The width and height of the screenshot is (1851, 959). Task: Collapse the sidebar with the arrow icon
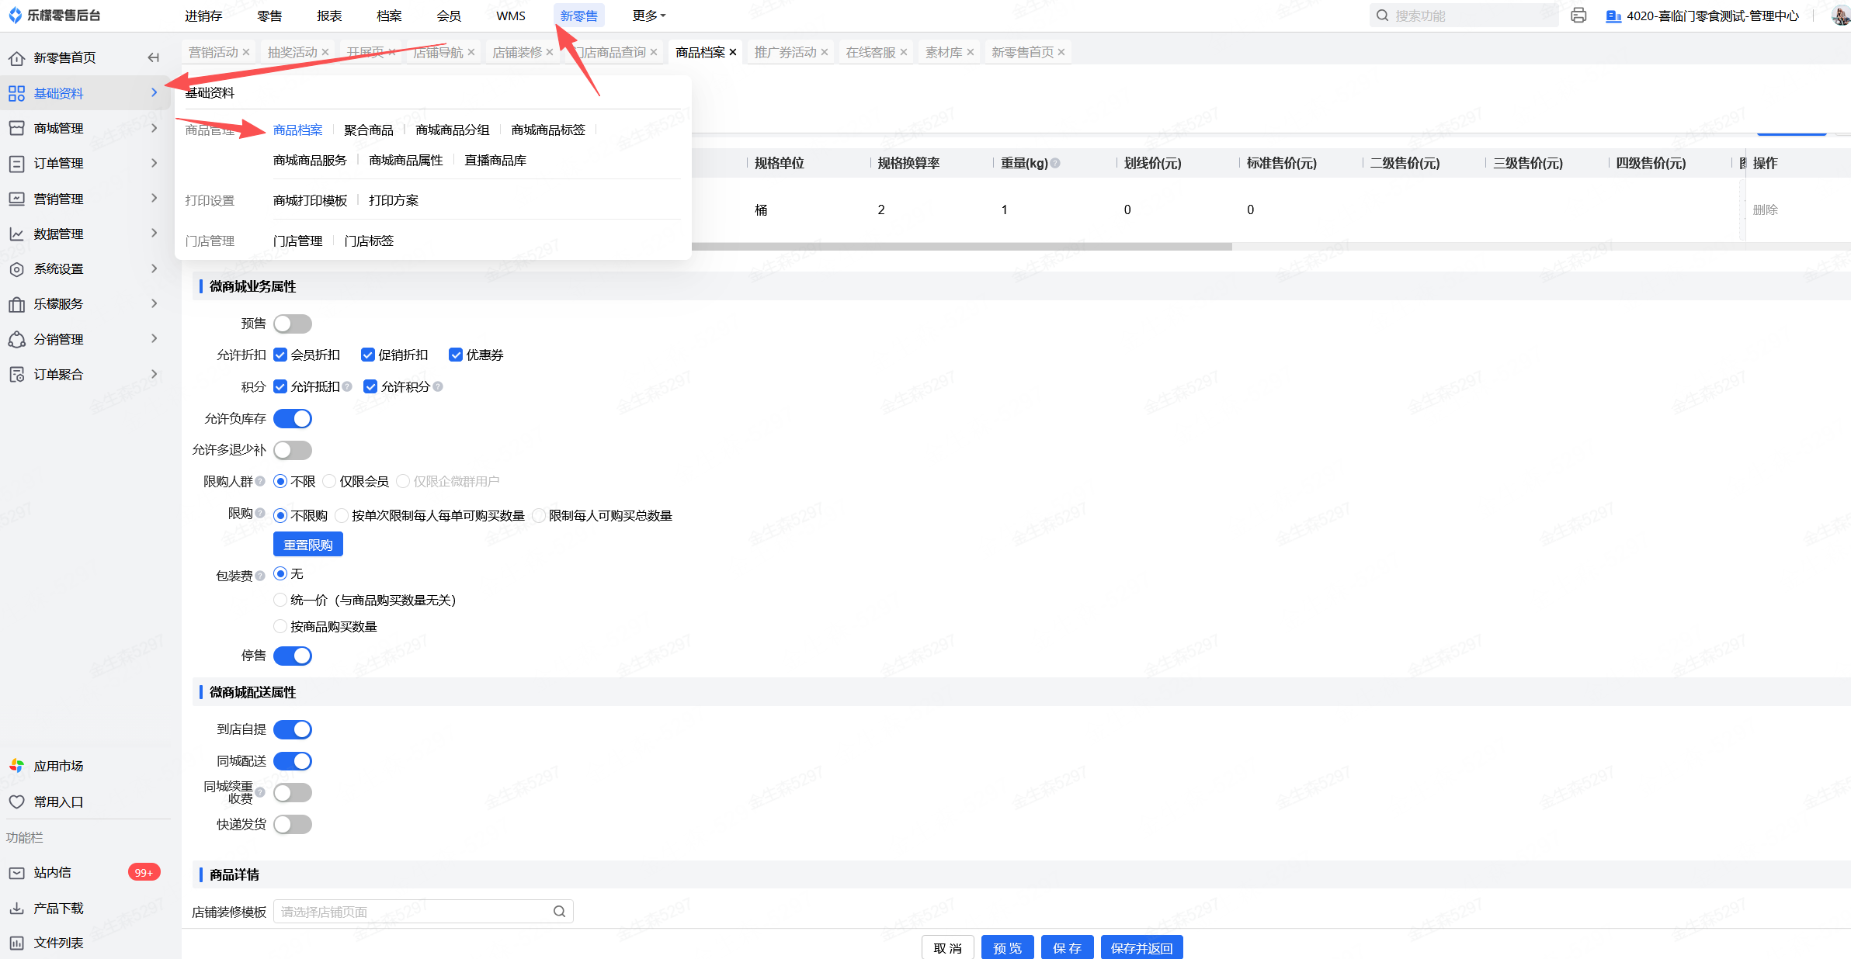153,57
